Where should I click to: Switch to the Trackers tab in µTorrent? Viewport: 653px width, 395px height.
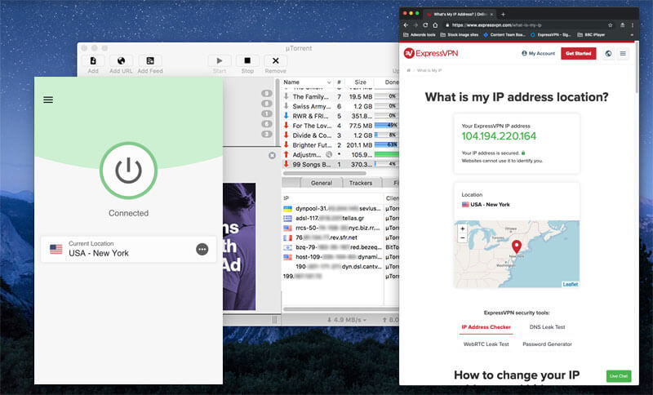361,183
